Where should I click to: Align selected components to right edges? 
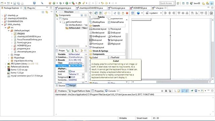pos(174,13)
